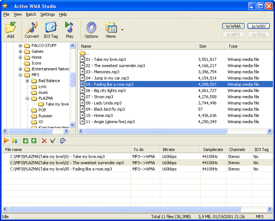This screenshot has height=221, width=275.
Task: Toggle the 'to WAV' output format button
Action: click(258, 26)
